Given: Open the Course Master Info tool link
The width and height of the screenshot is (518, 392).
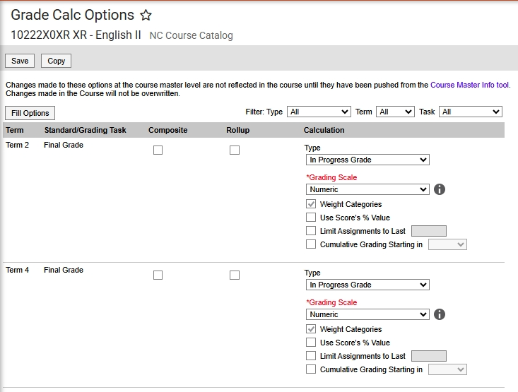Looking at the screenshot, I should click(x=469, y=85).
